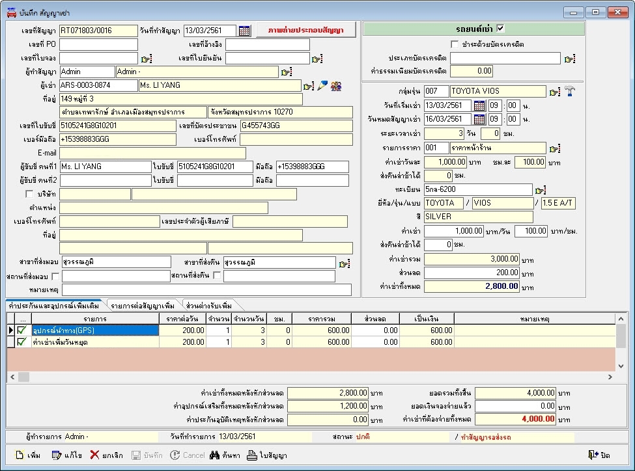The width and height of the screenshot is (635, 471).
Task: Click the row selector arrow for GPS row
Action: [x=11, y=330]
